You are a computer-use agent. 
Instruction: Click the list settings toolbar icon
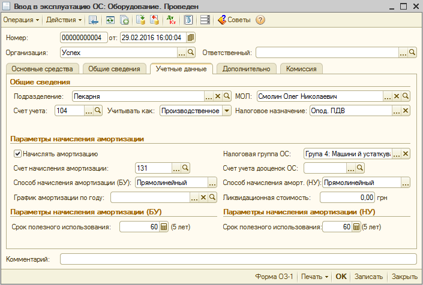point(205,20)
